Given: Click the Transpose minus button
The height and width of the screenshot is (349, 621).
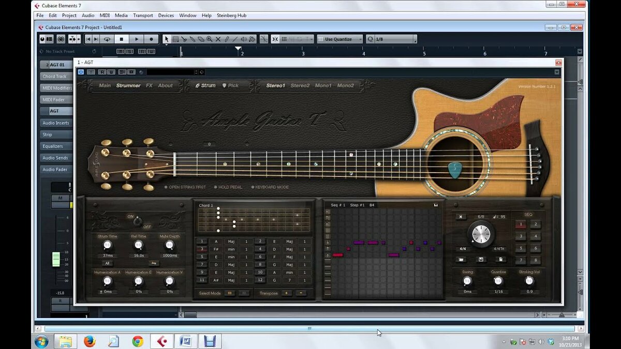Looking at the screenshot, I should tap(301, 293).
